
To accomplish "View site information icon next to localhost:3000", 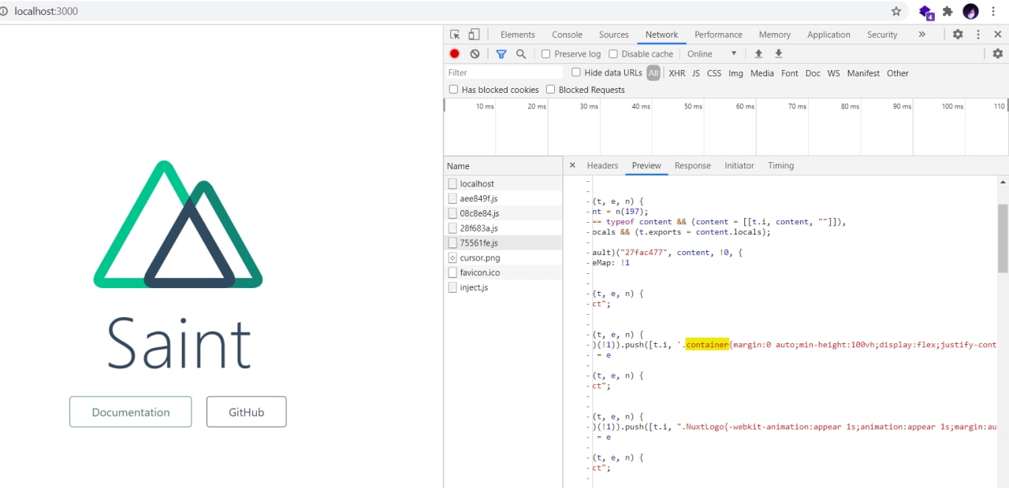I will (x=5, y=12).
